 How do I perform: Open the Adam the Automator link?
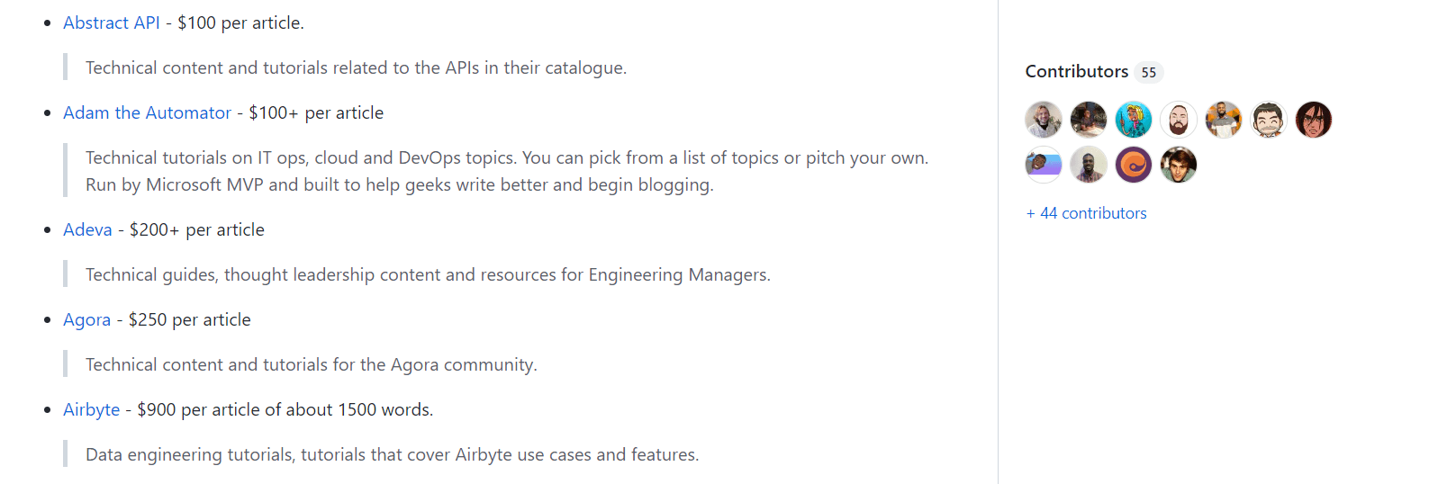click(x=147, y=112)
